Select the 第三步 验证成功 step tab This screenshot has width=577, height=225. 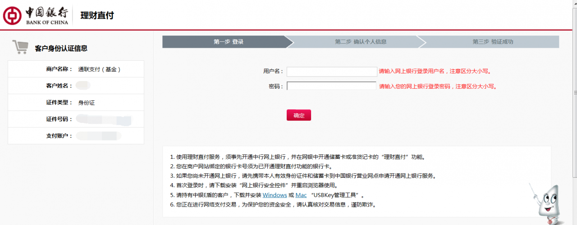493,42
